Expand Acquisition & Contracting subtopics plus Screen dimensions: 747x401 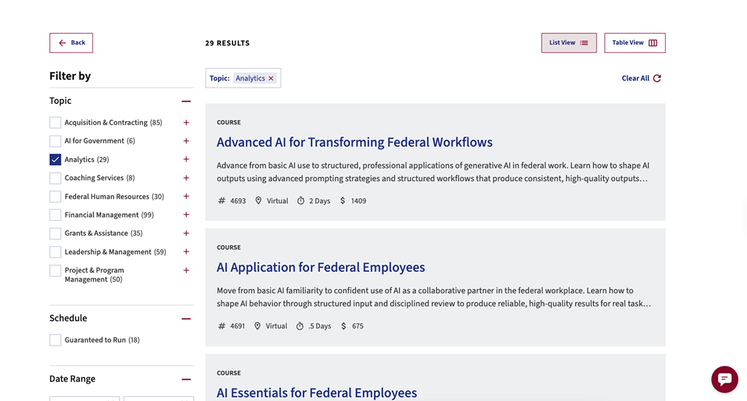tap(186, 122)
